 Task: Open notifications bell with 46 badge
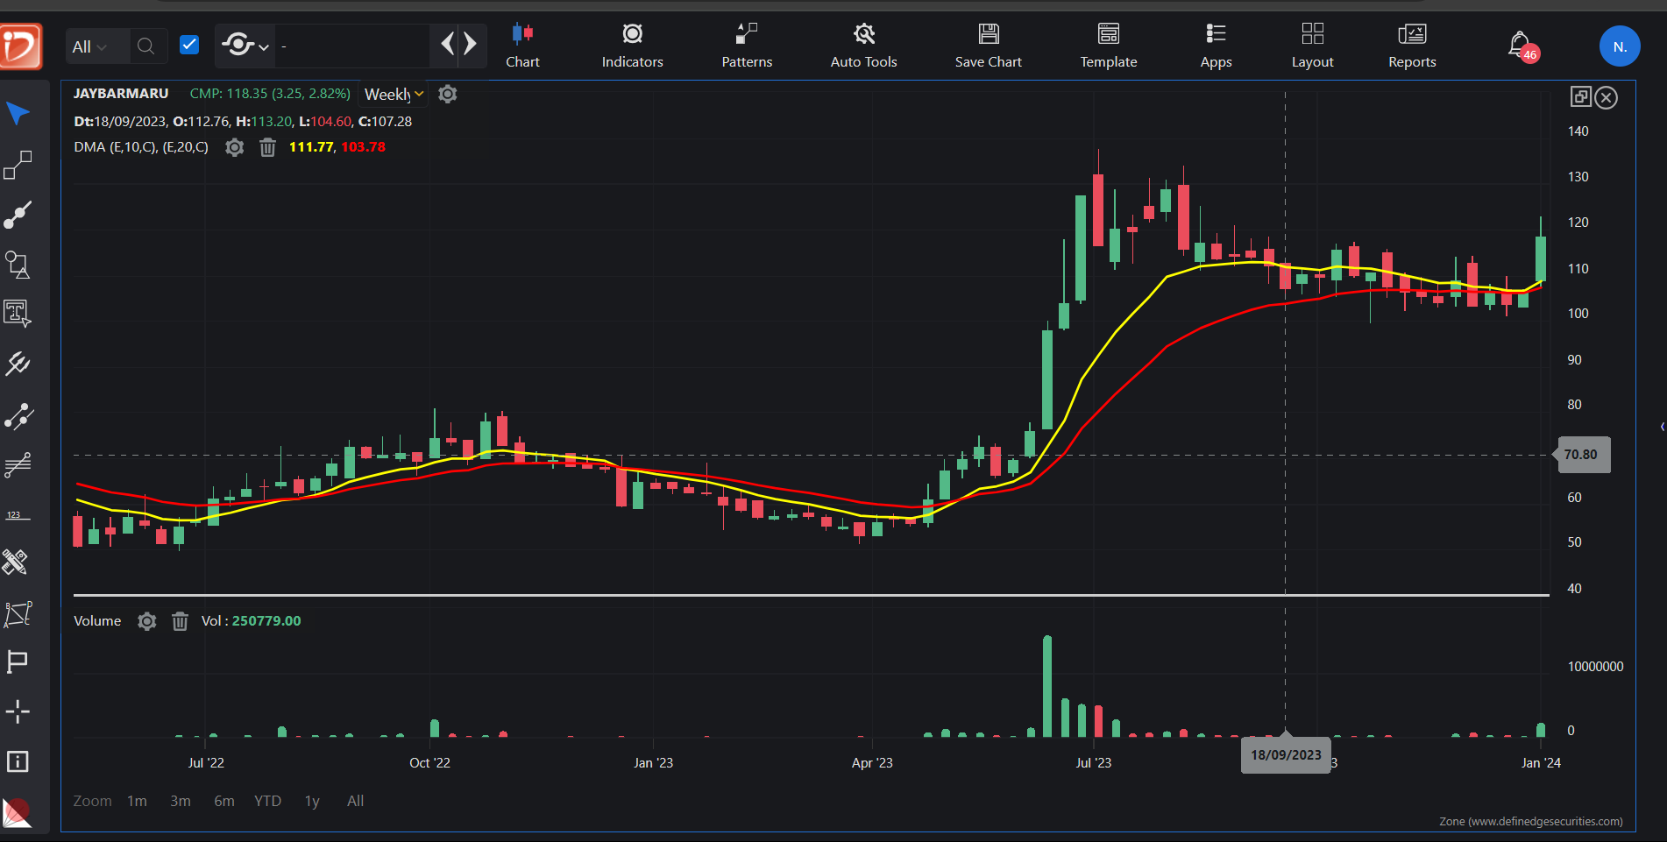(1522, 46)
